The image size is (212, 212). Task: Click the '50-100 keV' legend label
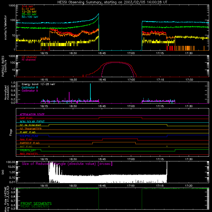point(30,17)
